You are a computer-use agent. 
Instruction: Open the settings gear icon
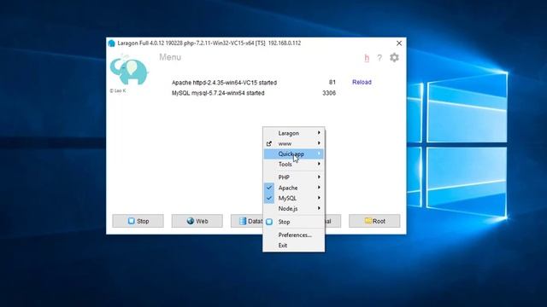[x=394, y=57]
